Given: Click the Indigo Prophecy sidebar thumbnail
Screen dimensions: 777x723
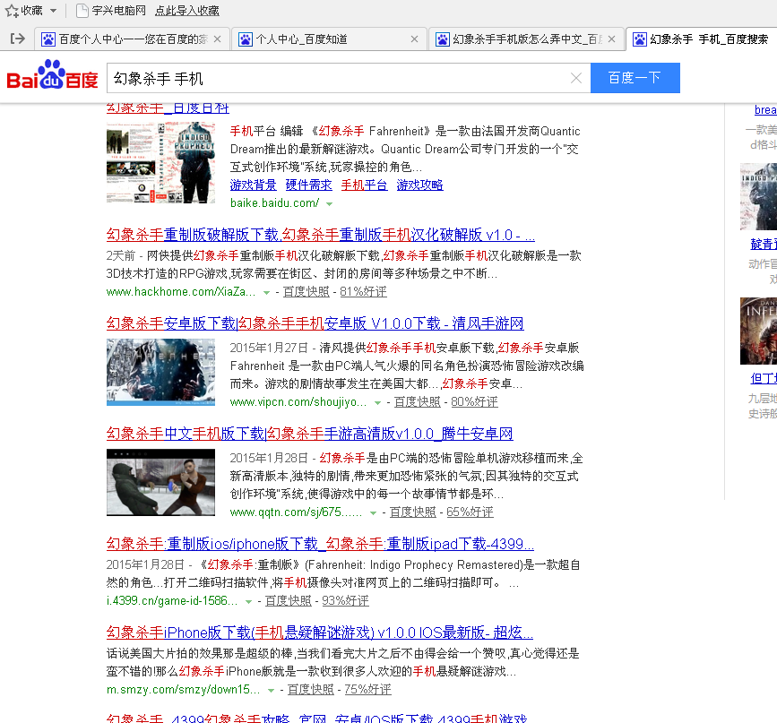Looking at the screenshot, I should (759, 197).
